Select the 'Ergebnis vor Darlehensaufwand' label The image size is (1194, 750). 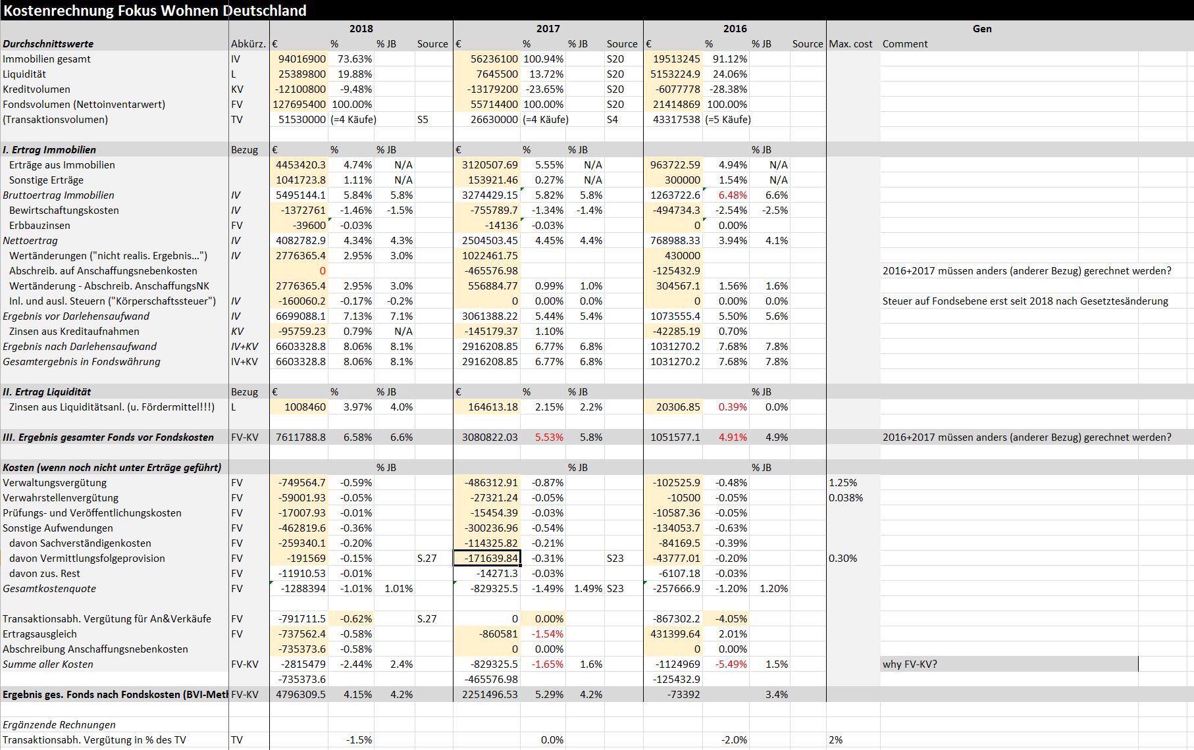[76, 316]
